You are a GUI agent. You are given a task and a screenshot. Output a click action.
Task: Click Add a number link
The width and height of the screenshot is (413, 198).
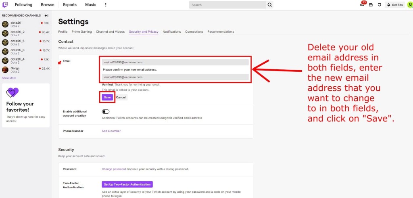pyautogui.click(x=111, y=131)
